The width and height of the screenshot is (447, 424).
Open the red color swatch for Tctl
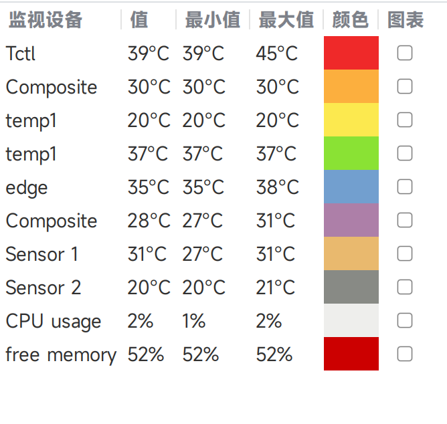[x=351, y=53]
